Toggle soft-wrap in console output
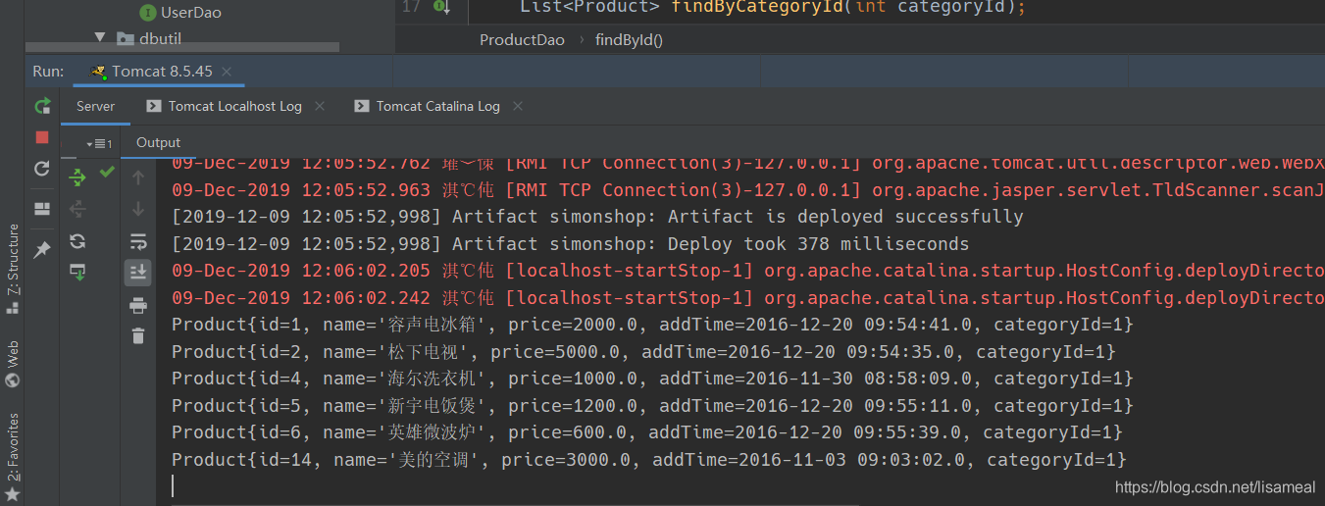This screenshot has height=506, width=1325. (x=138, y=241)
